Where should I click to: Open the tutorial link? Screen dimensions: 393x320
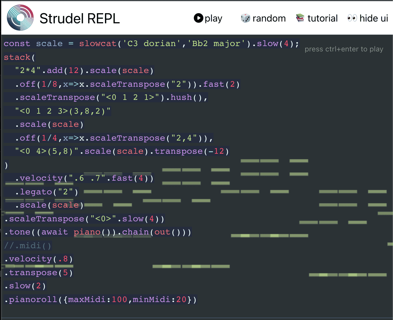(x=322, y=18)
